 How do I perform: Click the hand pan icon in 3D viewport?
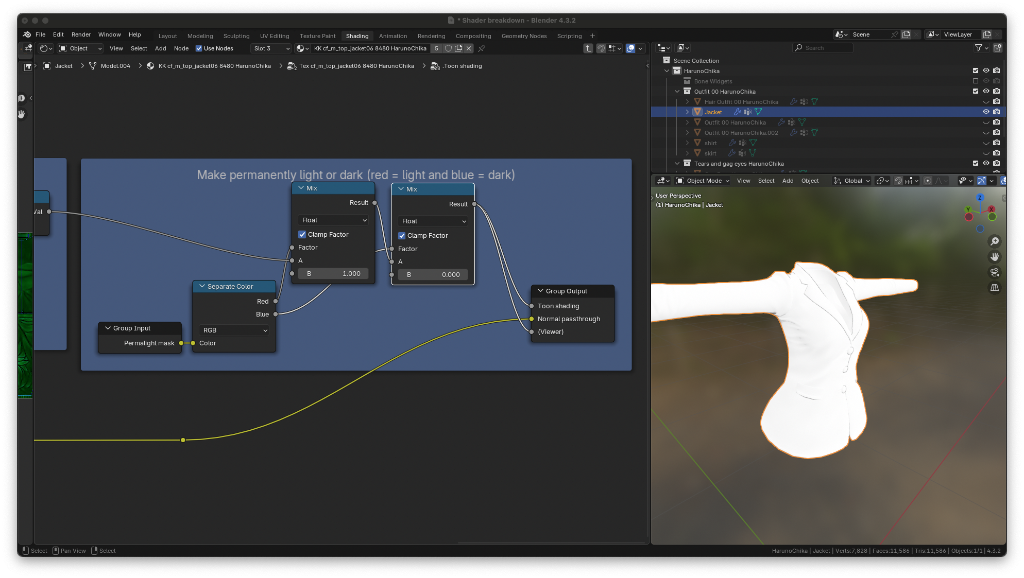click(995, 257)
